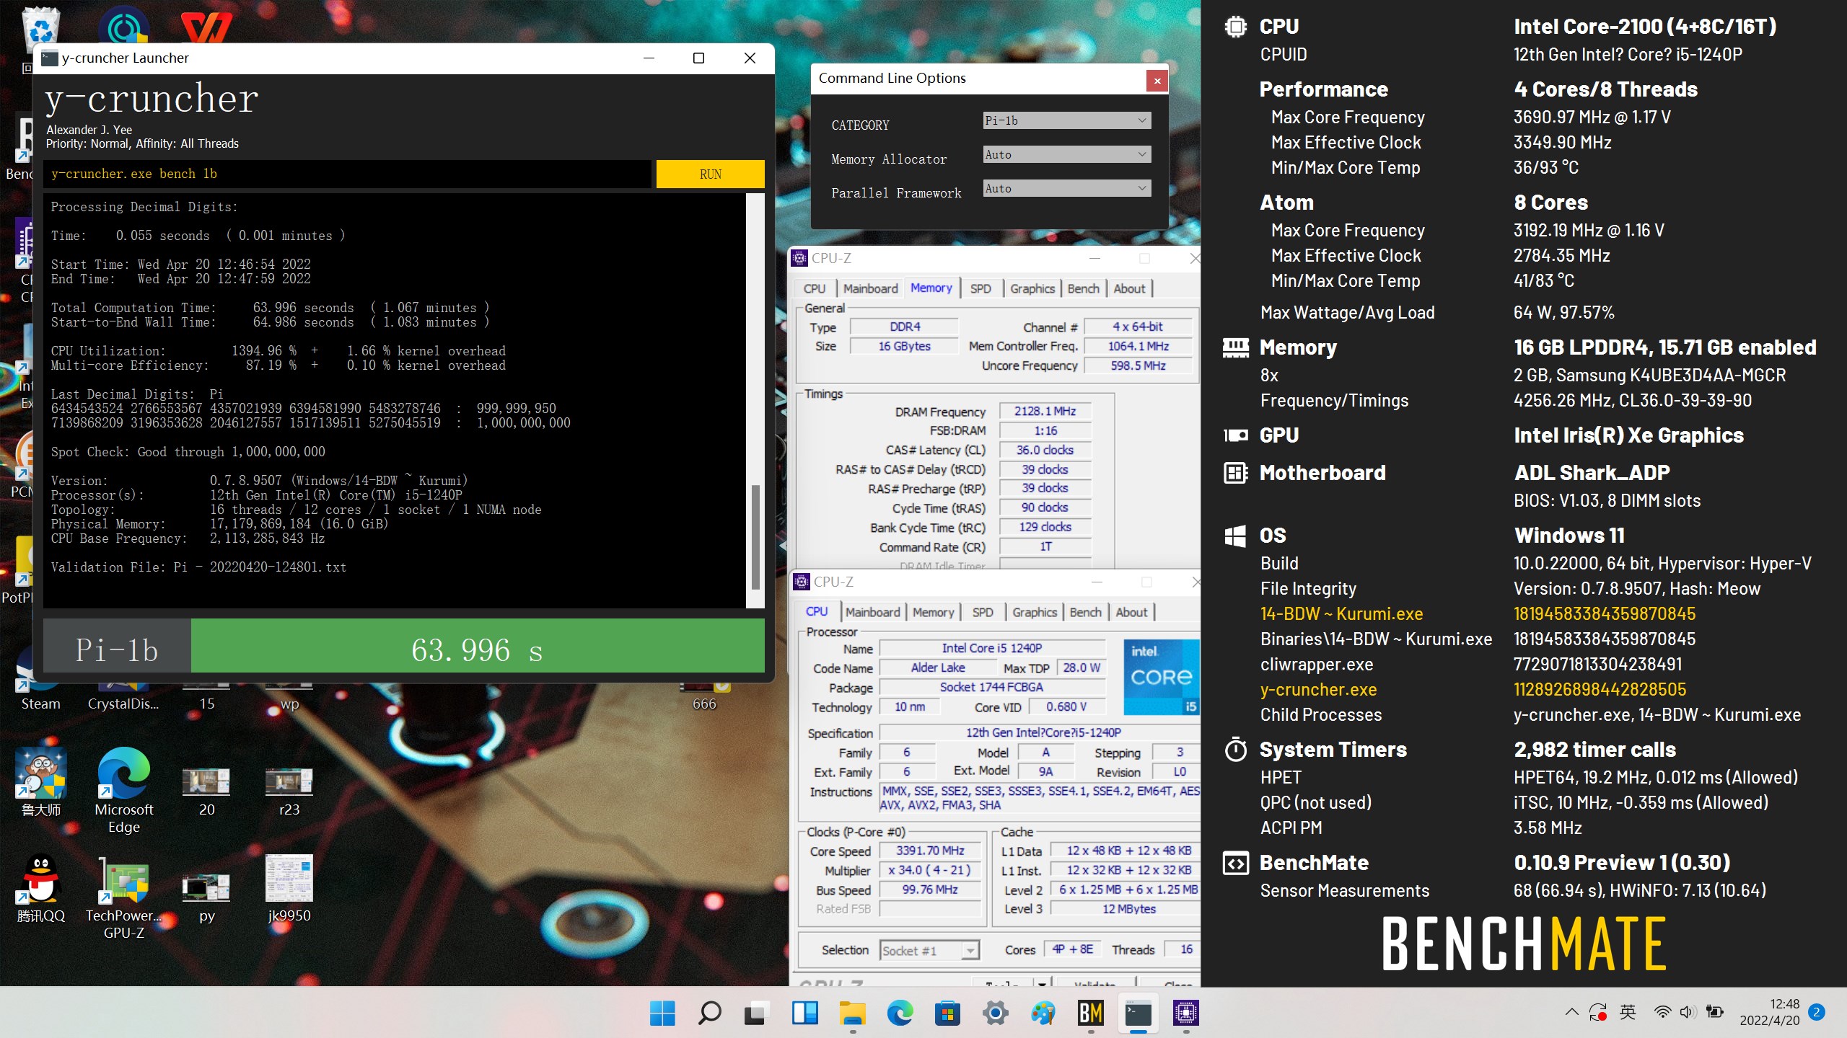Open notification center via clock and date
This screenshot has width=1847, height=1038.
[1769, 1012]
